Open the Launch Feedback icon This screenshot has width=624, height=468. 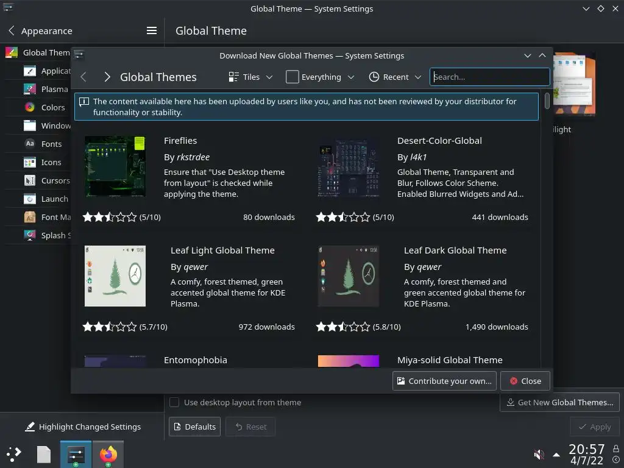[30, 199]
